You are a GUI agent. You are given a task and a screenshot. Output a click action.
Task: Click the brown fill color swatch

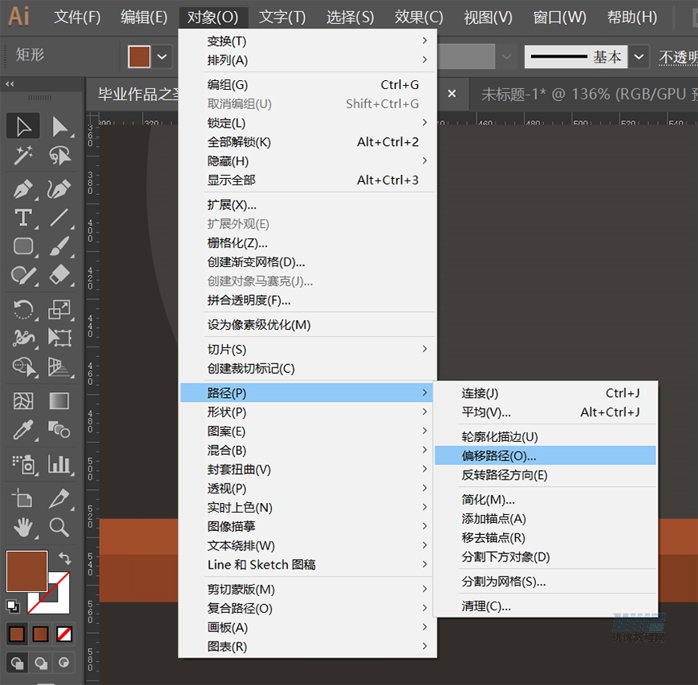pos(140,56)
